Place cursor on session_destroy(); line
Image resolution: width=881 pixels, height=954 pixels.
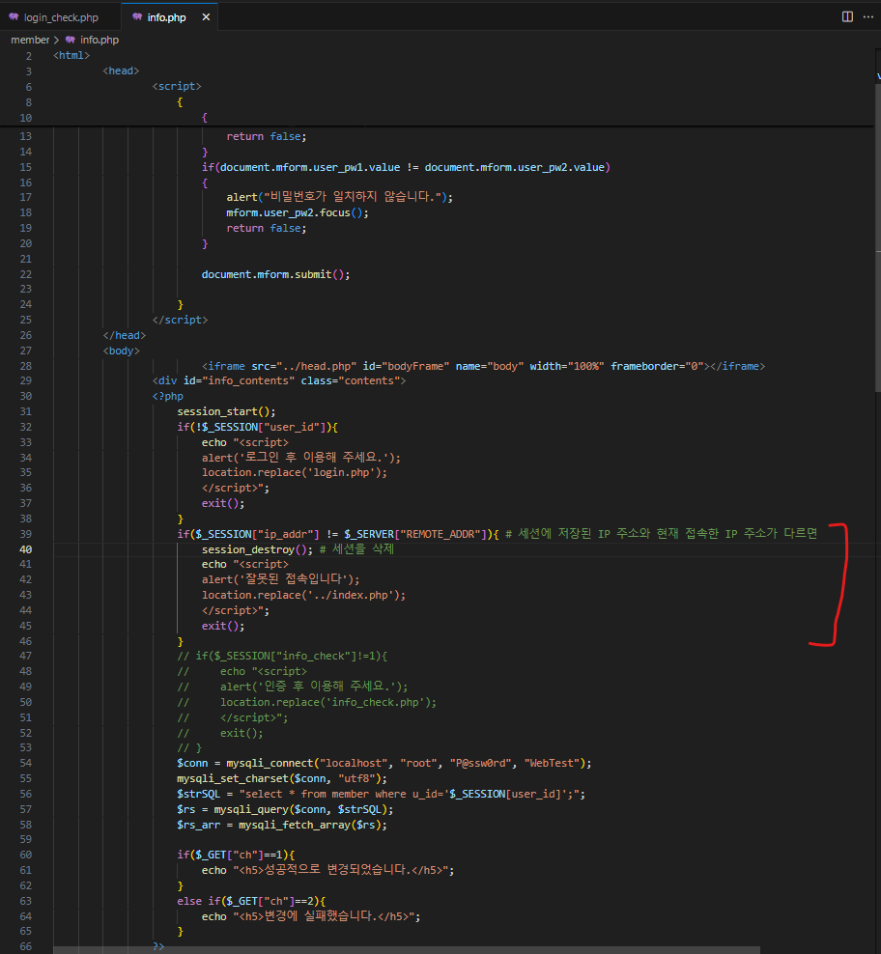point(257,549)
